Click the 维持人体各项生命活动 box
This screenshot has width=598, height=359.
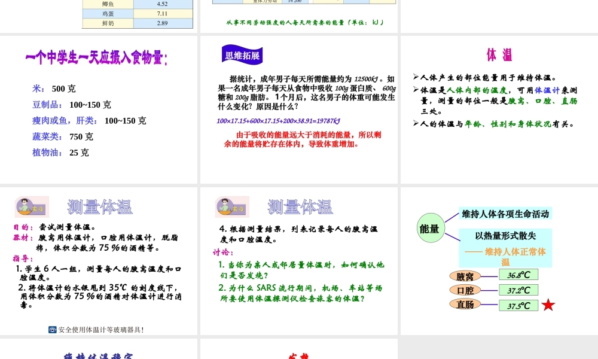(x=505, y=214)
